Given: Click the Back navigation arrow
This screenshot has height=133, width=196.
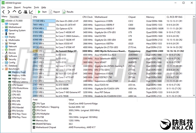Looking at the screenshot, I should [3, 12].
